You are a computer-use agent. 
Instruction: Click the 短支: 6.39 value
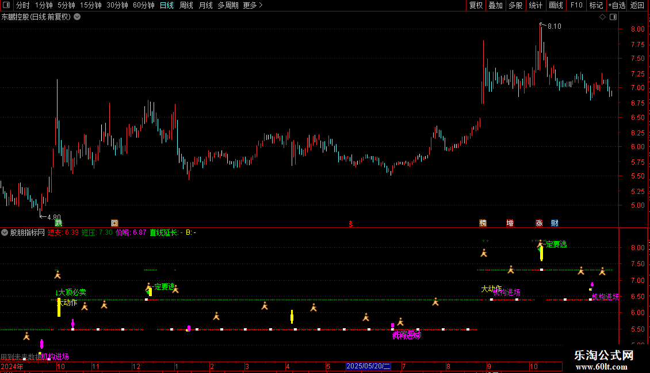tap(63, 232)
